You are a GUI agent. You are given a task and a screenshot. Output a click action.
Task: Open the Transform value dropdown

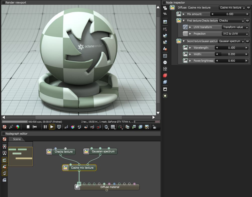235,27
